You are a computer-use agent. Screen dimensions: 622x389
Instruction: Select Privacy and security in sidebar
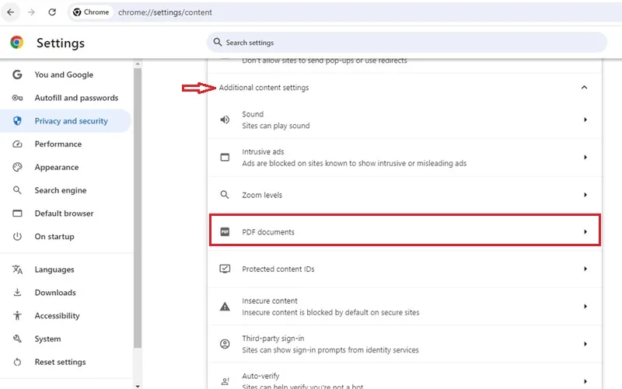[65, 121]
